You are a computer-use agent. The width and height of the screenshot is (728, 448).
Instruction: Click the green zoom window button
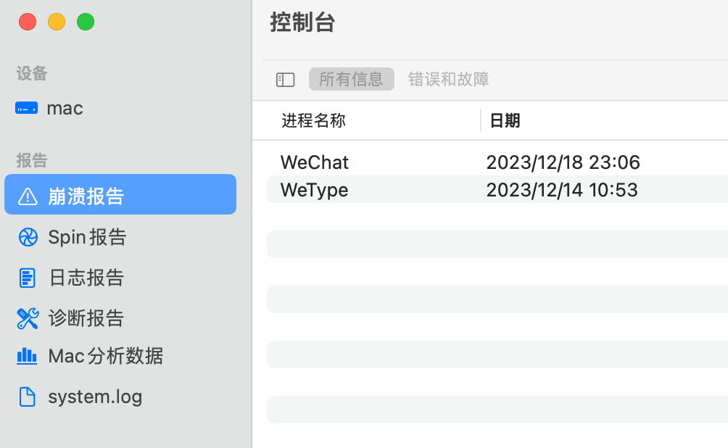(x=86, y=22)
